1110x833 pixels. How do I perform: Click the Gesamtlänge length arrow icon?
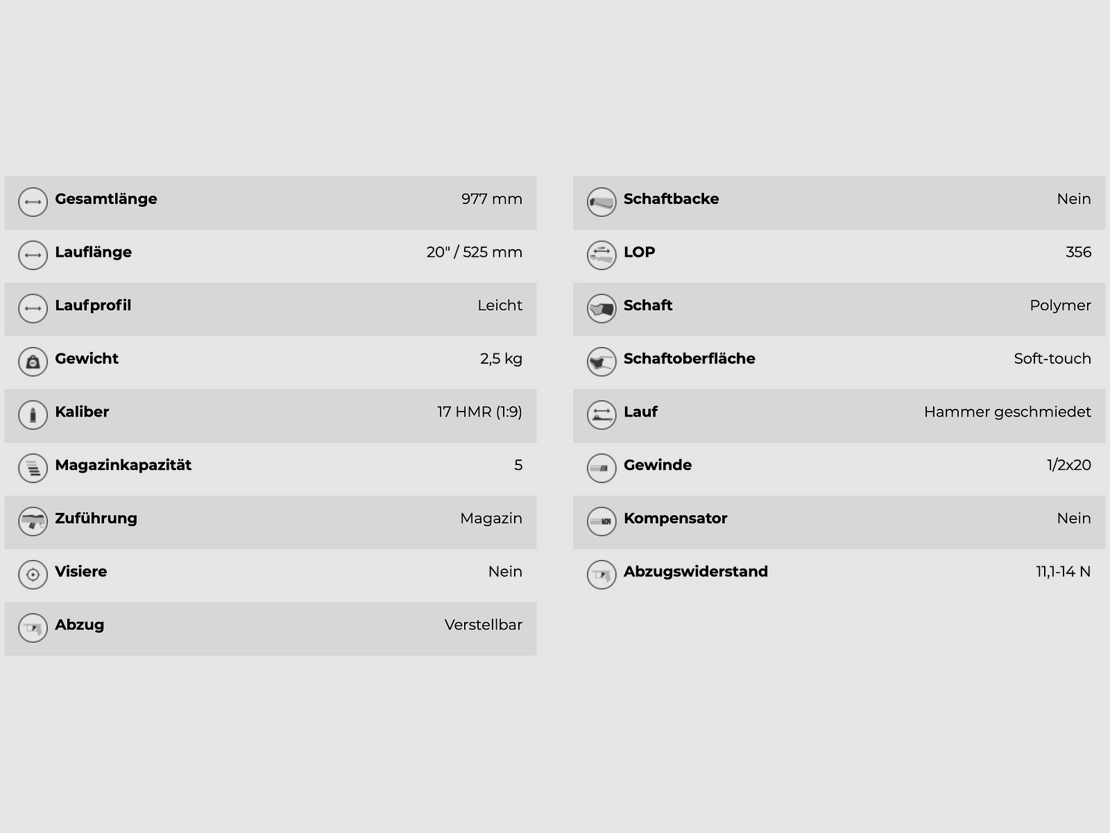click(33, 203)
